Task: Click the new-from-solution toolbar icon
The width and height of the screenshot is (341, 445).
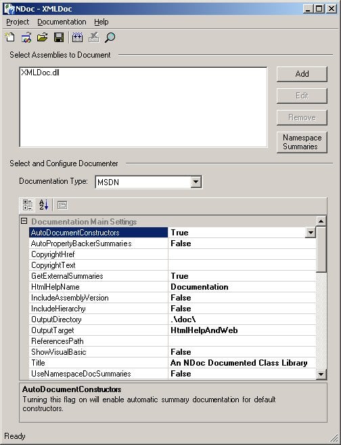Action: [26, 37]
